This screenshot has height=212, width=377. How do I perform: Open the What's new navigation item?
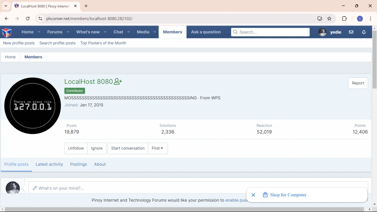(88, 32)
